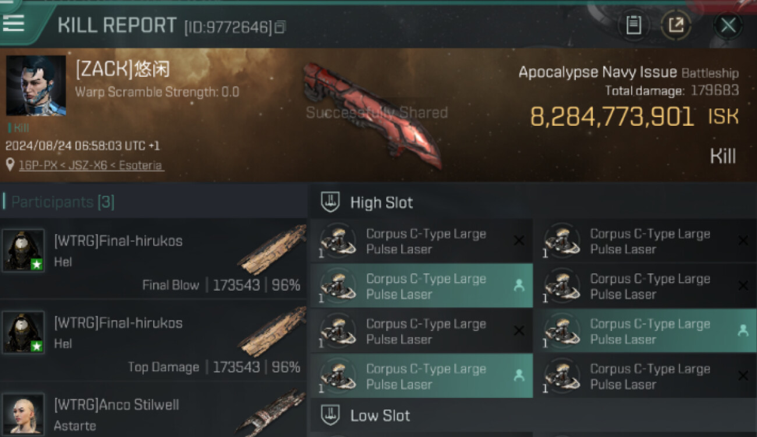This screenshot has height=437, width=757.
Task: Copy the kill report ID icon
Action: coord(280,27)
